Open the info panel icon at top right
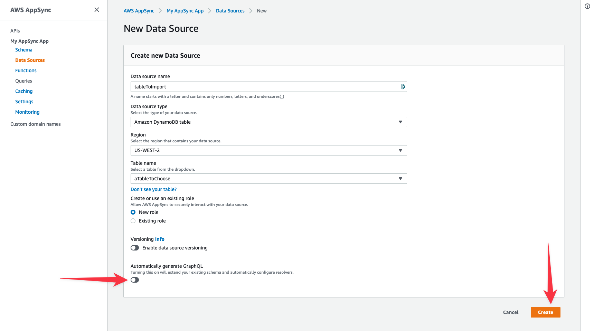Image resolution: width=594 pixels, height=331 pixels. (x=587, y=6)
